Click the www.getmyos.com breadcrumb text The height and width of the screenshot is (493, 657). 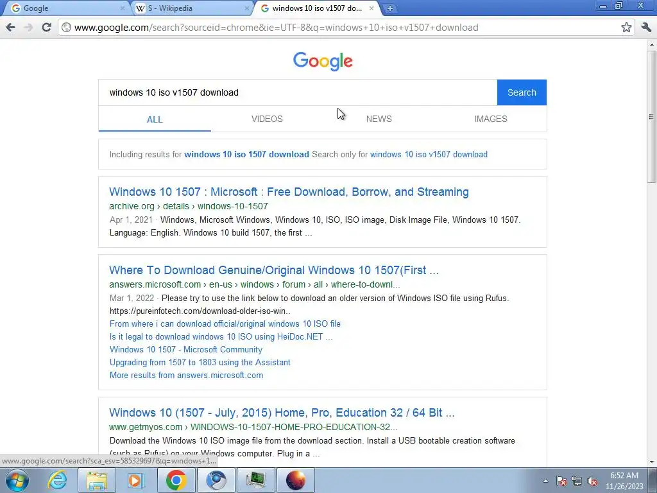point(253,427)
